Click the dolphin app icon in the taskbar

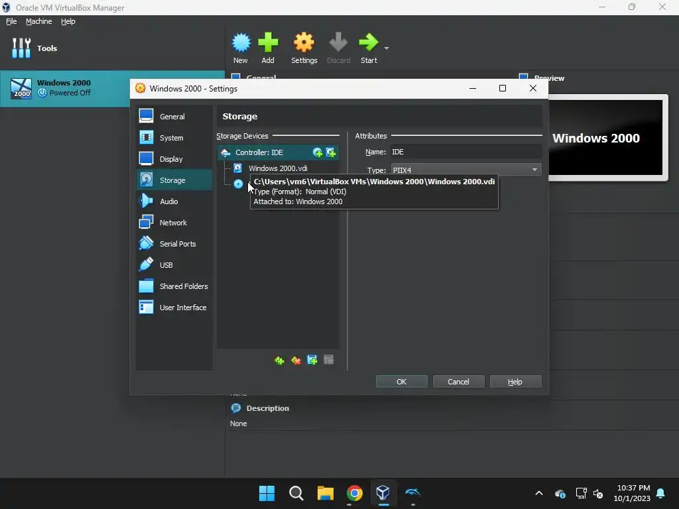(x=412, y=493)
